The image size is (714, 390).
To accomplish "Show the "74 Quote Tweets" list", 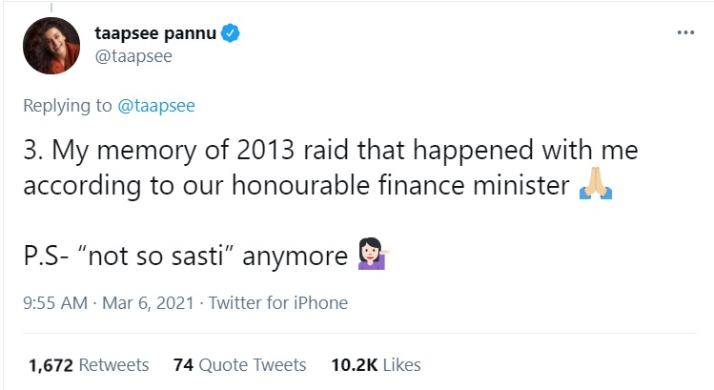I will (x=239, y=364).
